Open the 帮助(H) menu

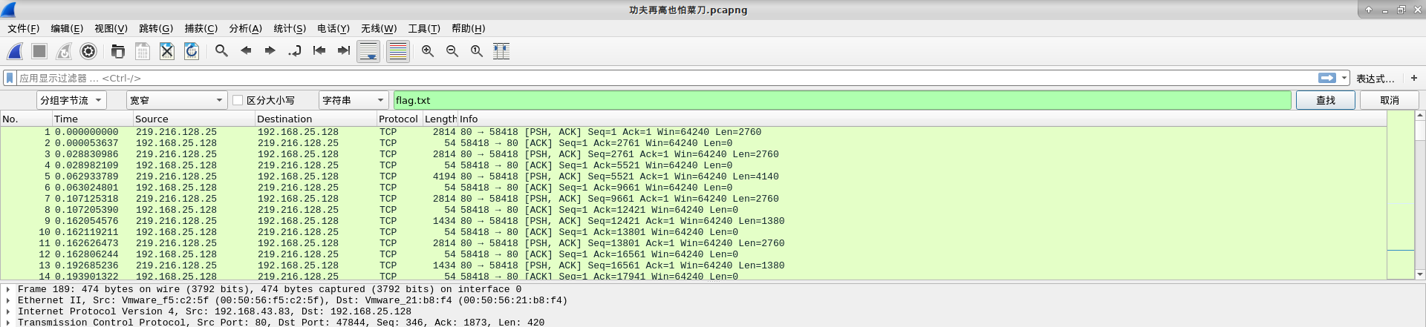pyautogui.click(x=468, y=28)
